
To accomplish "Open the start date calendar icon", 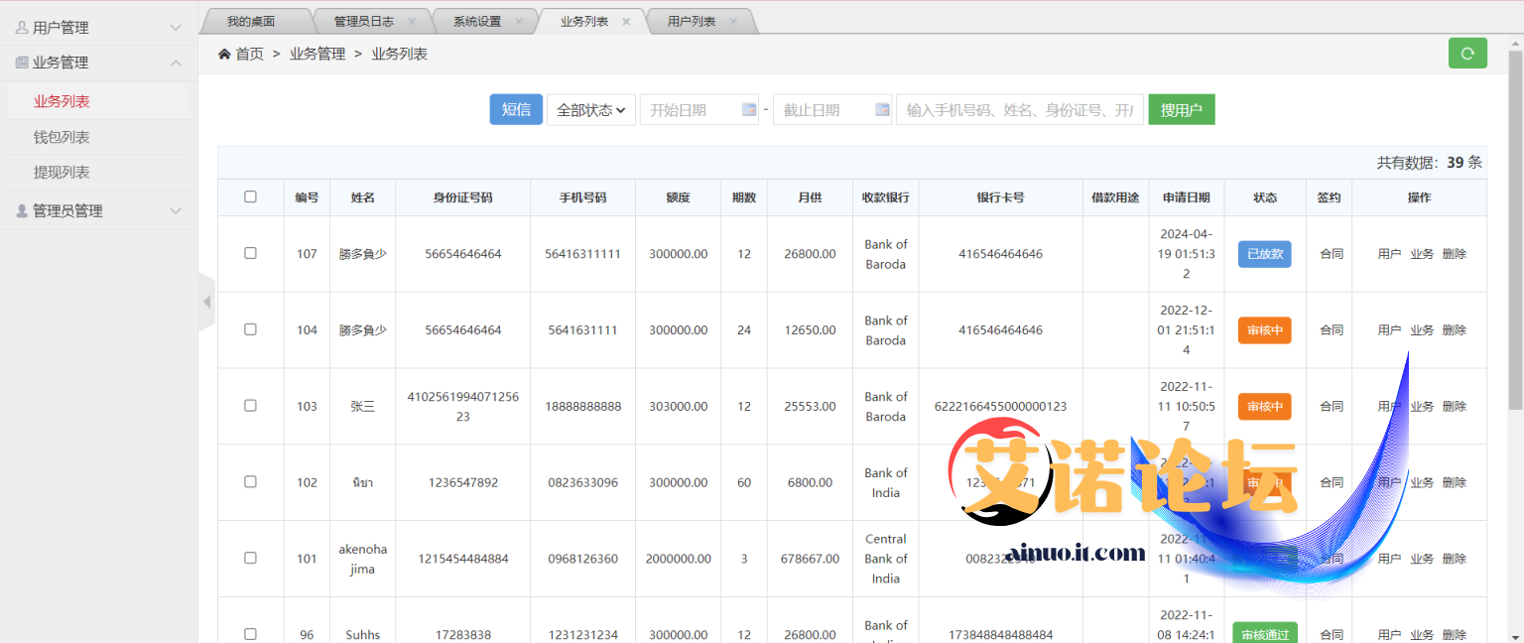I will (749, 109).
